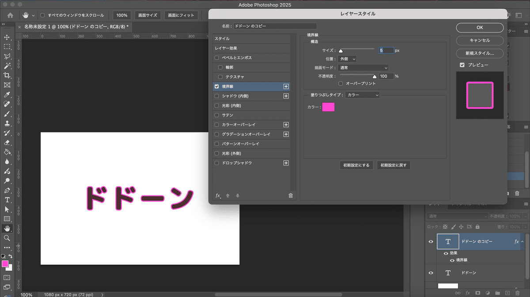Select the Path Selection tool
This screenshot has width=530, height=297.
point(7,209)
